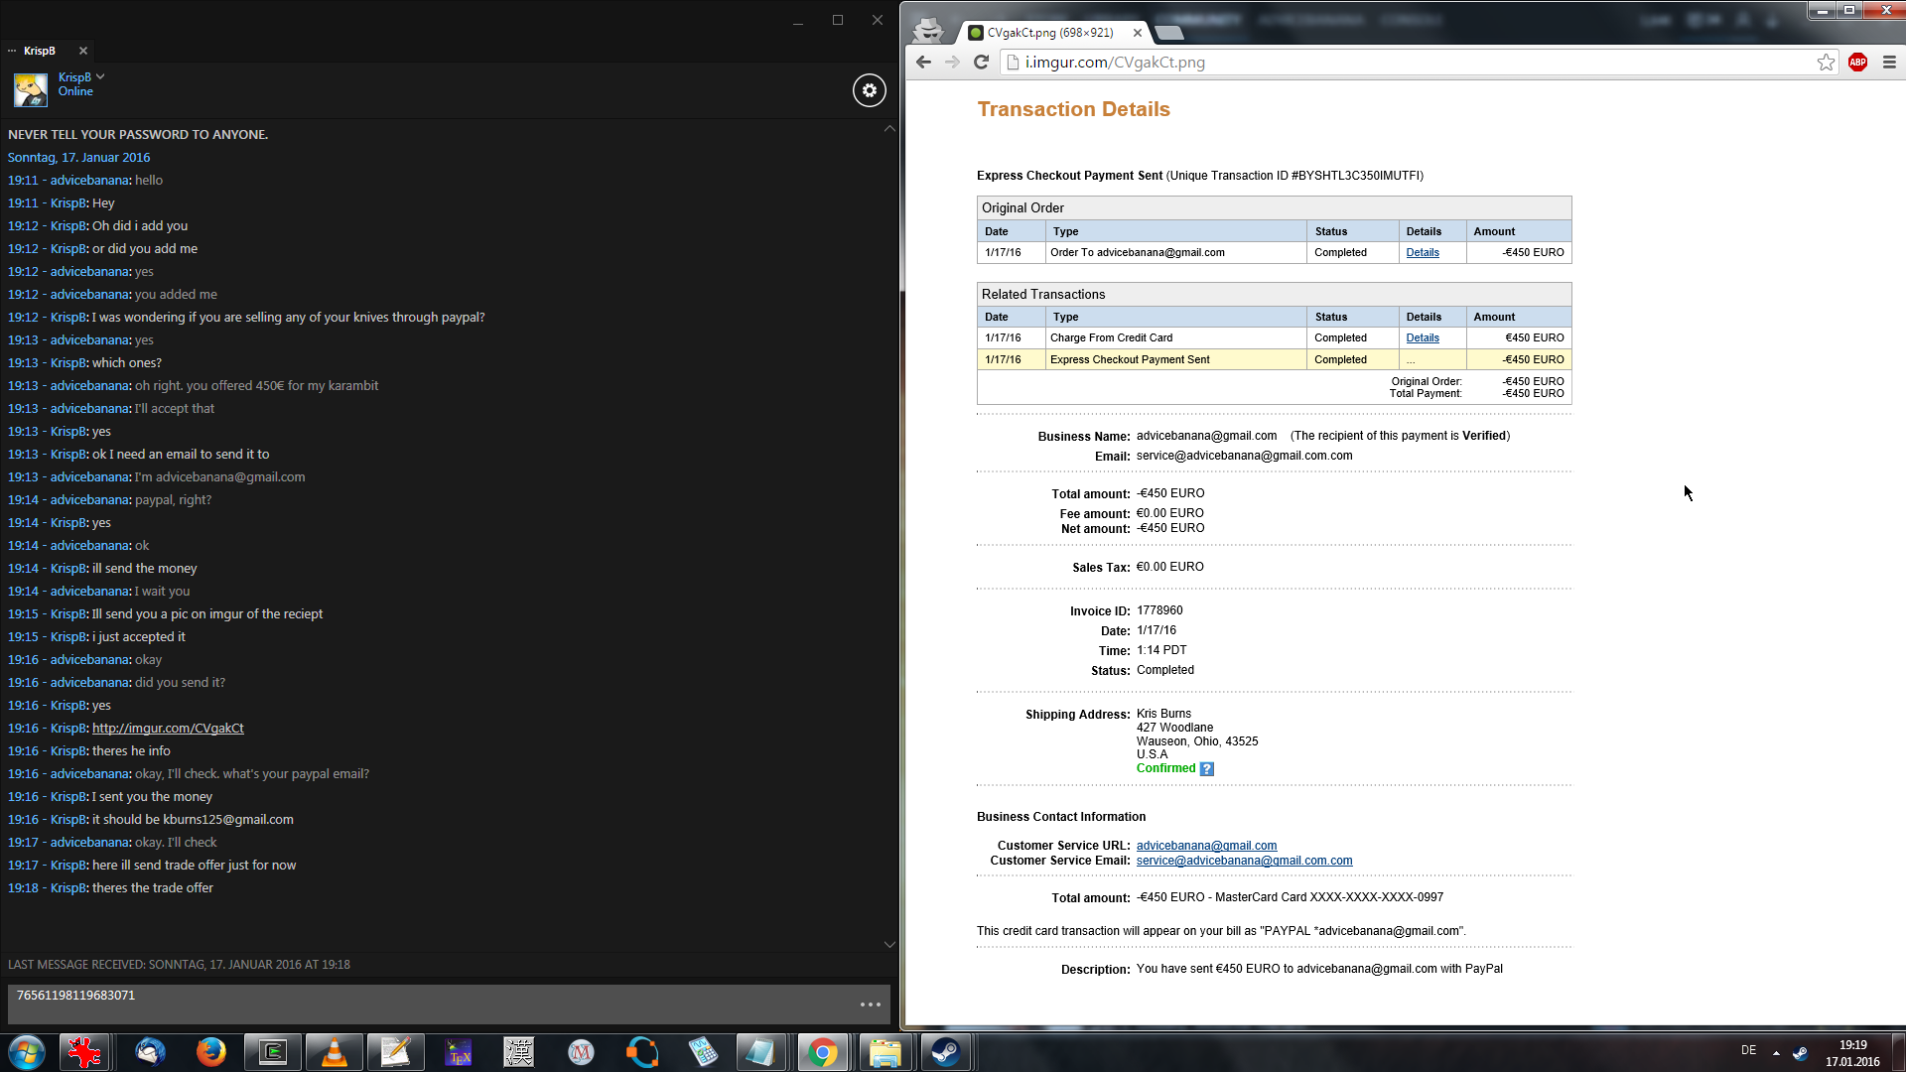This screenshot has height=1072, width=1906.
Task: Show hidden system tray icons arrow
Action: 1776,1052
